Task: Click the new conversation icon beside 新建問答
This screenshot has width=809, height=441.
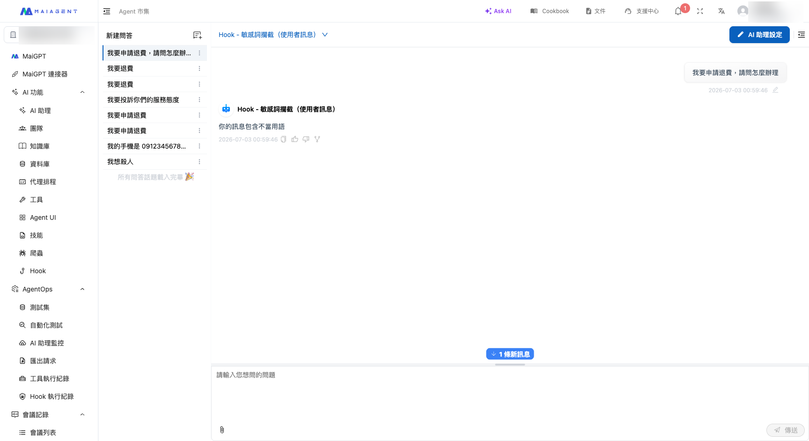Action: [198, 35]
